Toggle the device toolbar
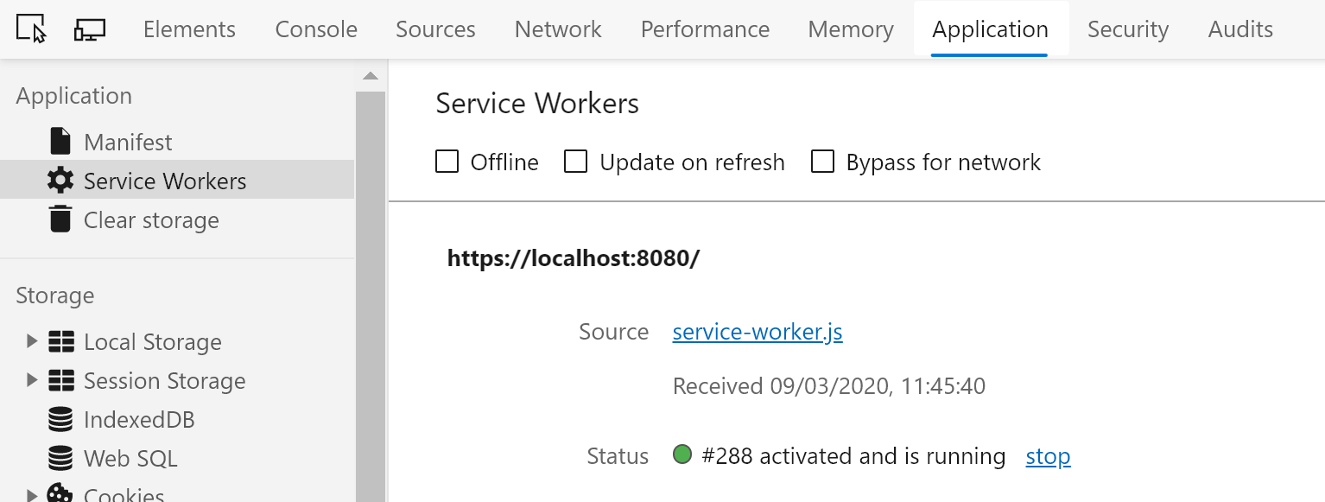Viewport: 1325px width, 502px height. [89, 29]
